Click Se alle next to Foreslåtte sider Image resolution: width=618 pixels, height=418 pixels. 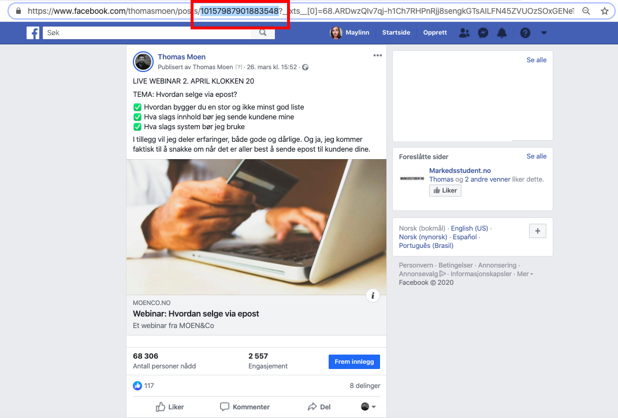tap(537, 156)
